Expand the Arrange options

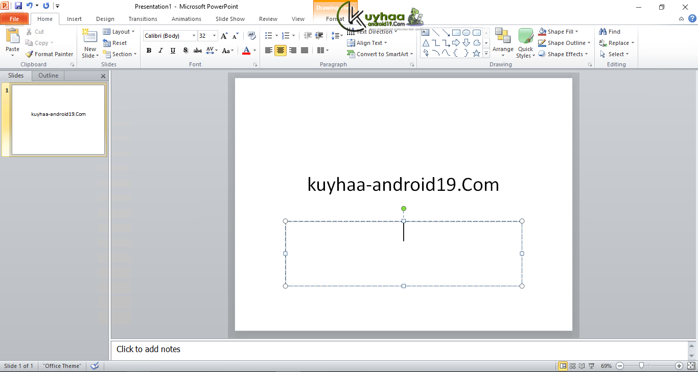[503, 43]
